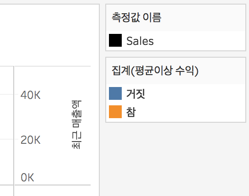Click empty row space right of 거짓 label

pyautogui.click(x=195, y=94)
